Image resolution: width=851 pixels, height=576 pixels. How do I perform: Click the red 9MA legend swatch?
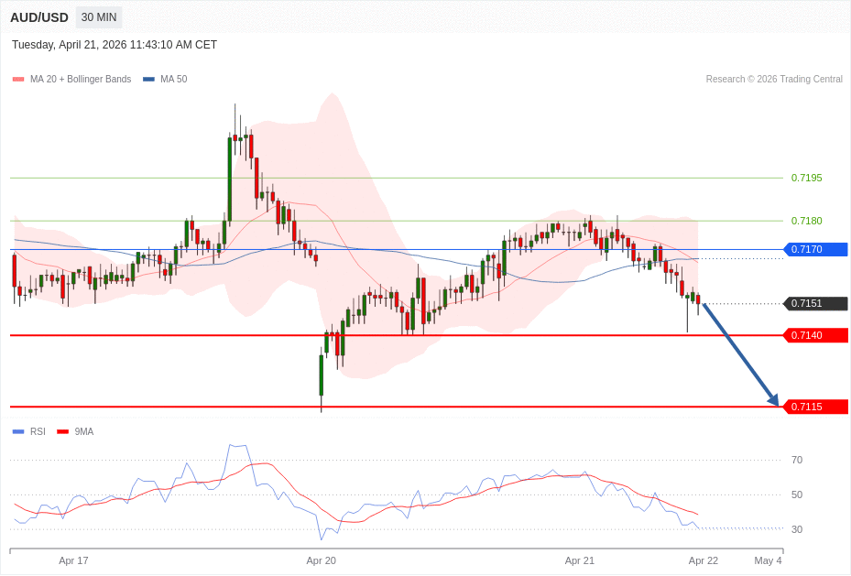[x=62, y=431]
